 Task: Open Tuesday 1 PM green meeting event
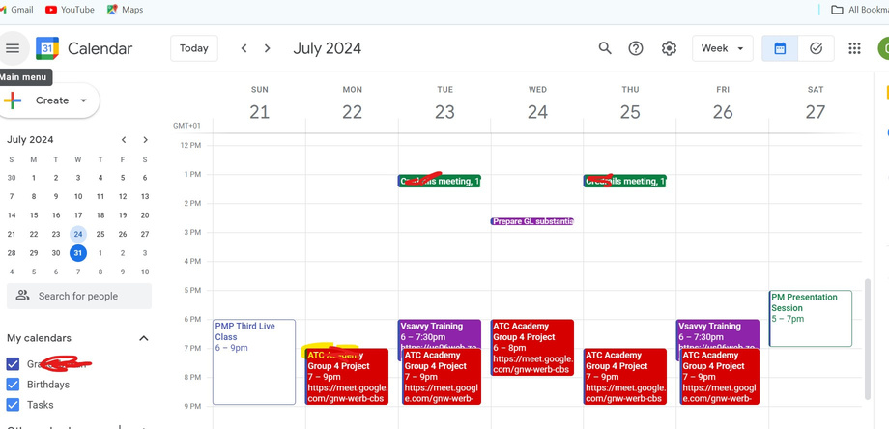coord(440,181)
